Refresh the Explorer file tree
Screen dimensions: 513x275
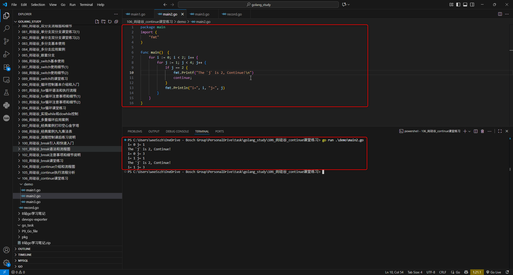click(x=110, y=22)
